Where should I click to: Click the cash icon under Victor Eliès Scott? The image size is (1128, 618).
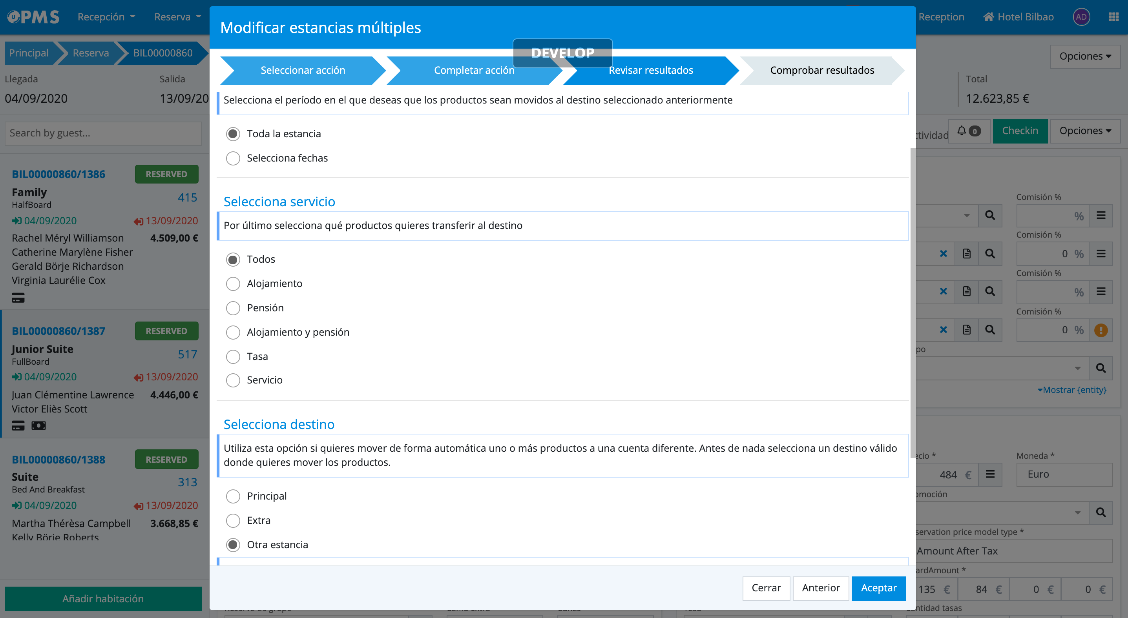(x=38, y=425)
